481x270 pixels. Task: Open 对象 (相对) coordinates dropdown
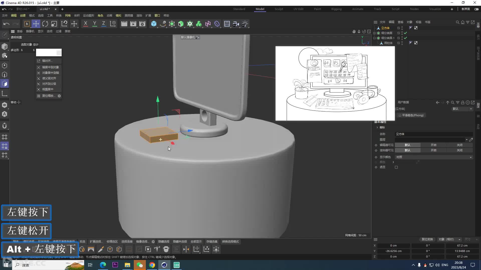pyautogui.click(x=449, y=239)
